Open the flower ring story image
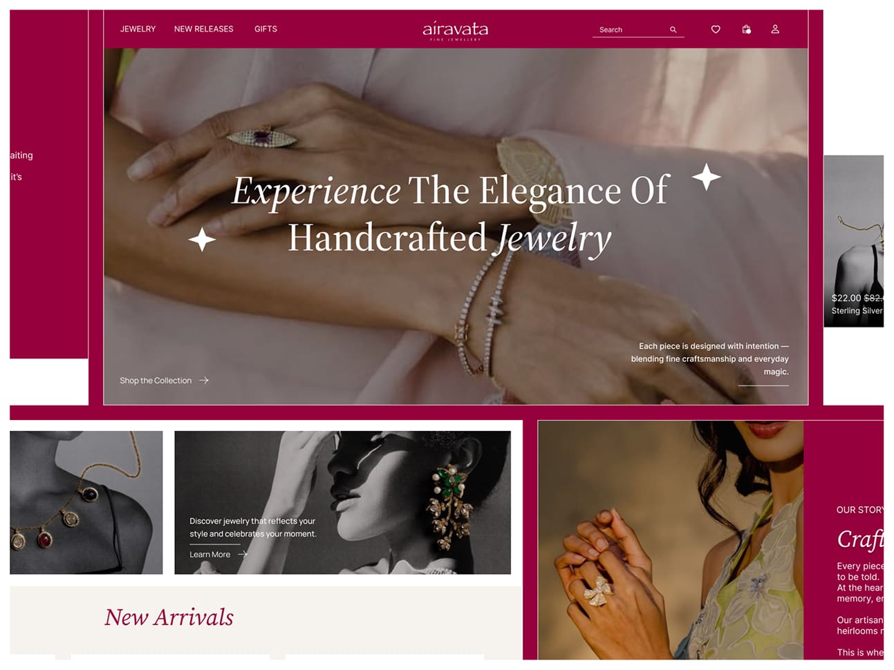 pos(671,539)
